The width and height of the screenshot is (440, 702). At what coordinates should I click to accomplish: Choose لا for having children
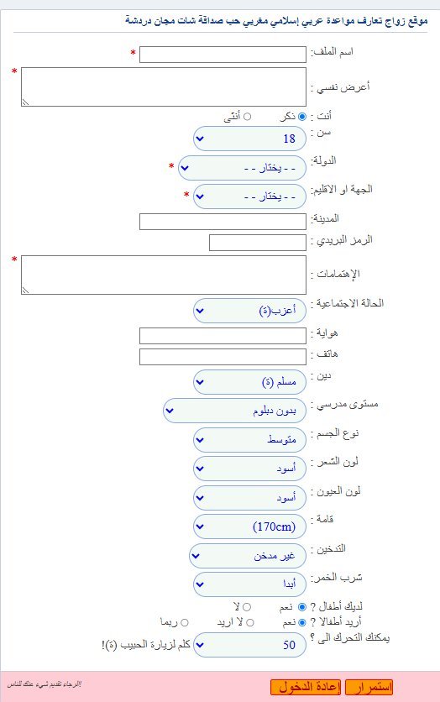pyautogui.click(x=247, y=607)
